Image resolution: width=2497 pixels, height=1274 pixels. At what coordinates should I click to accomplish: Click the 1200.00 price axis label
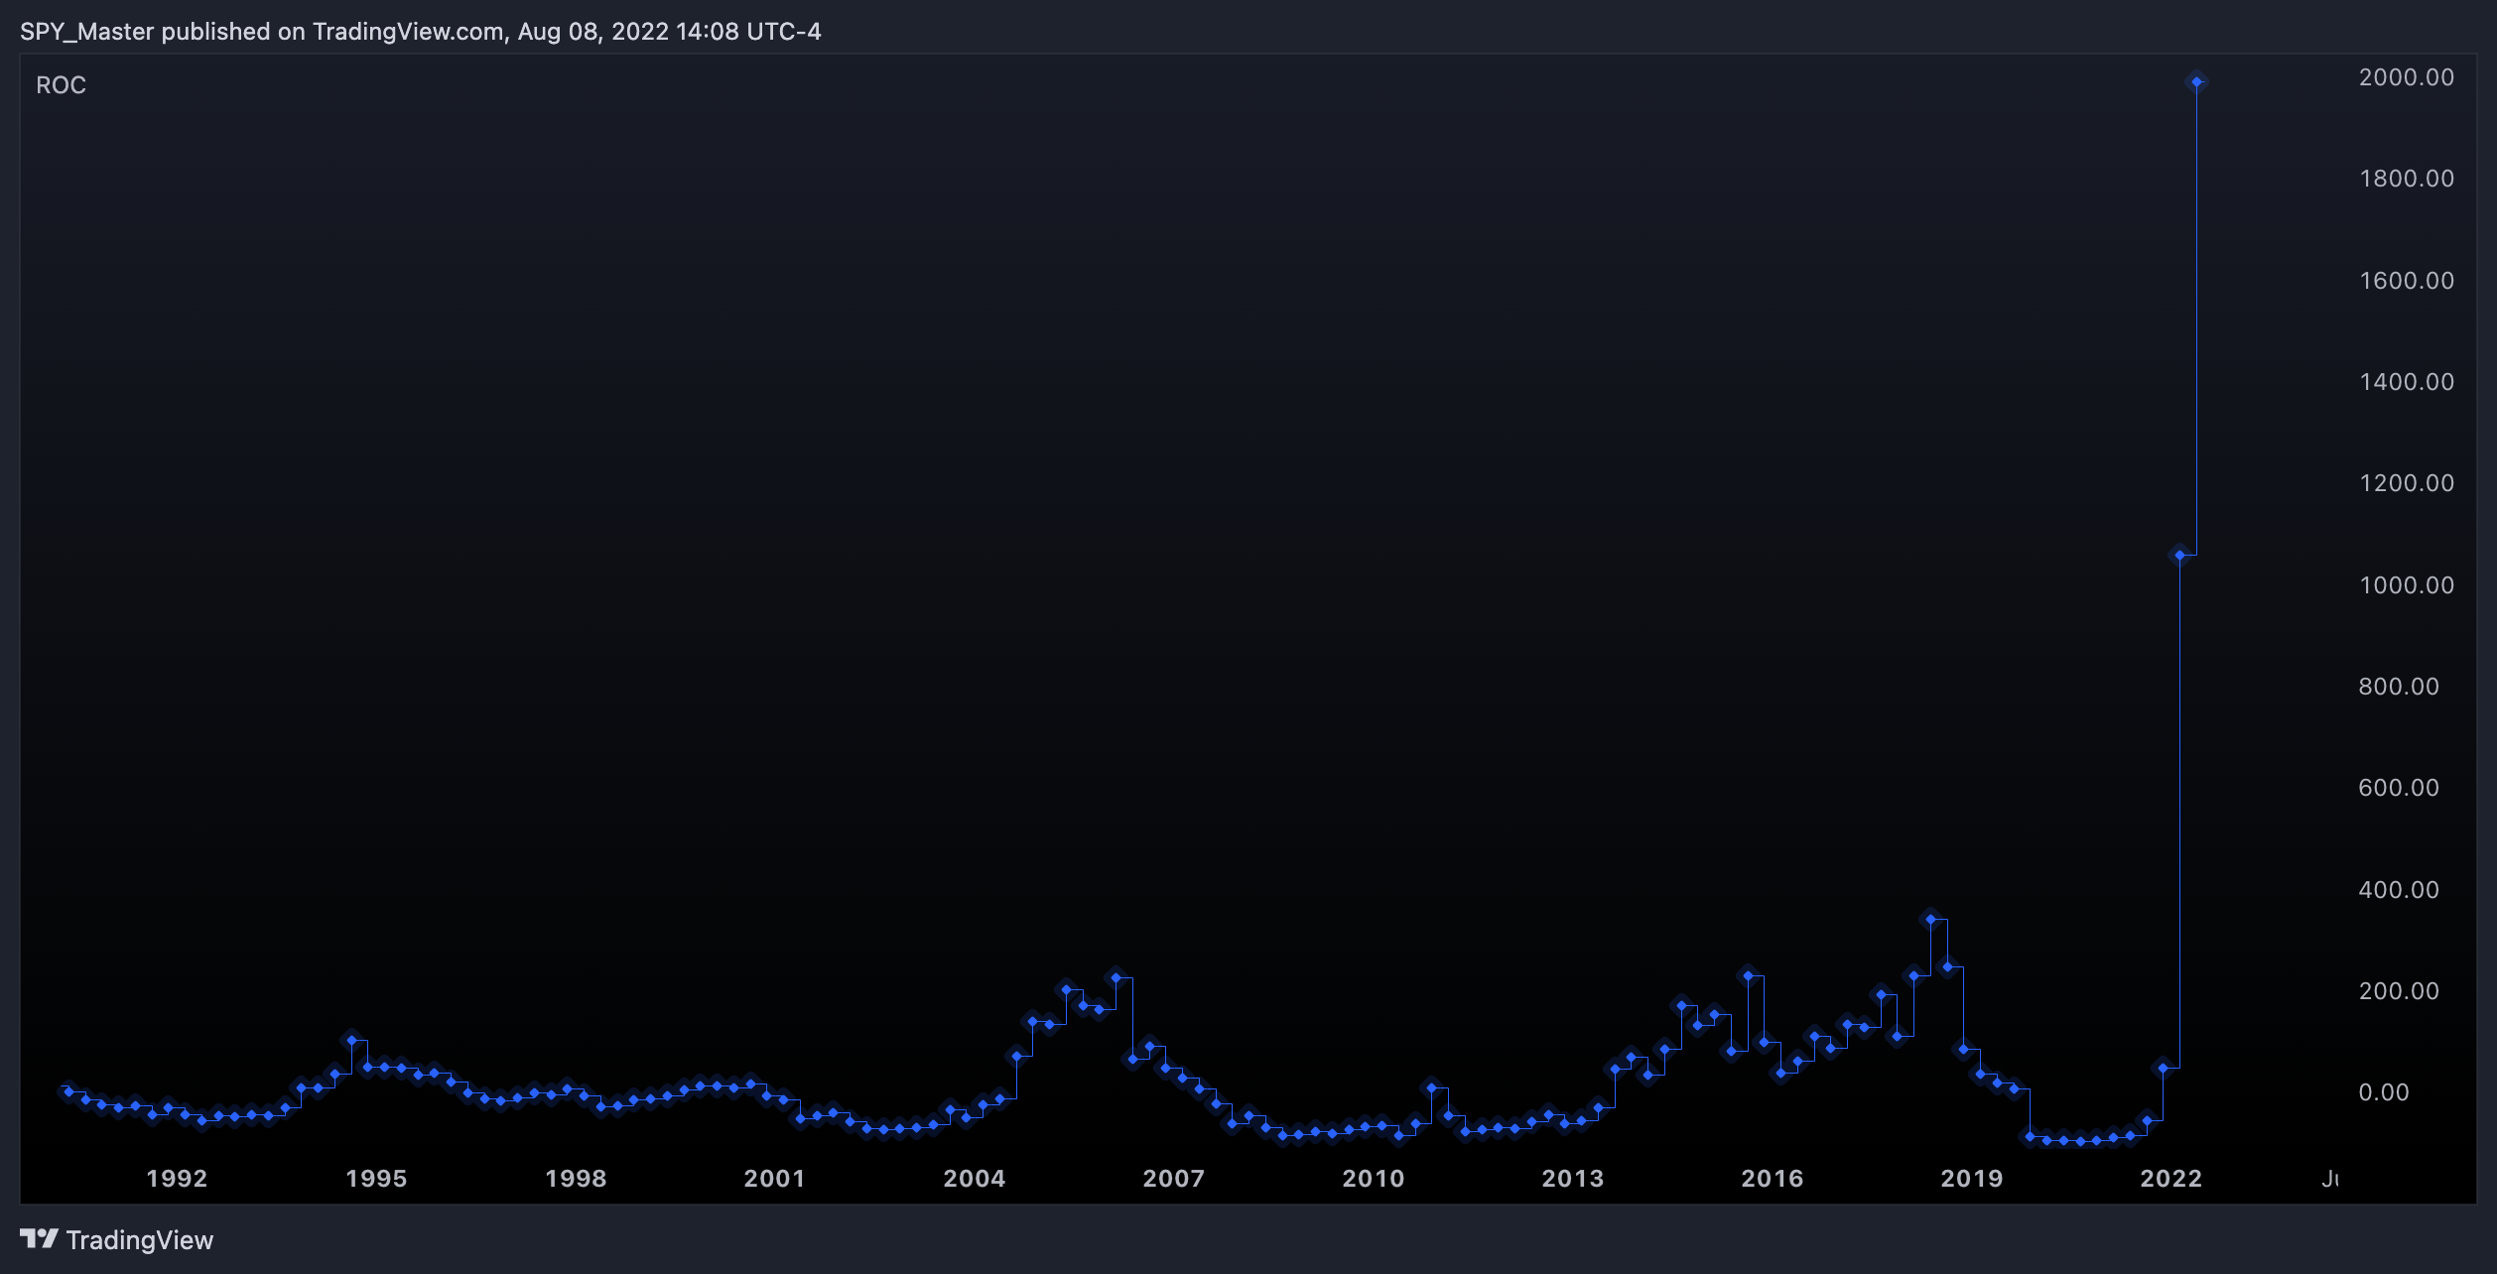(2407, 483)
